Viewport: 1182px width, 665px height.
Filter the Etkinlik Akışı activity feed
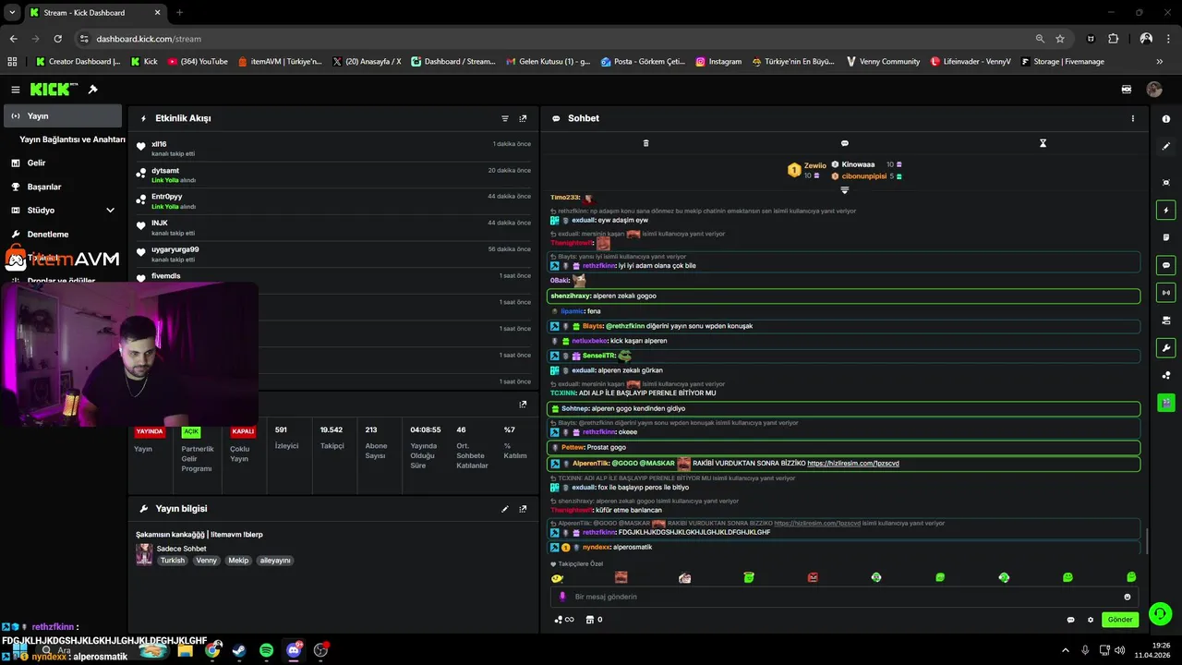coord(505,118)
